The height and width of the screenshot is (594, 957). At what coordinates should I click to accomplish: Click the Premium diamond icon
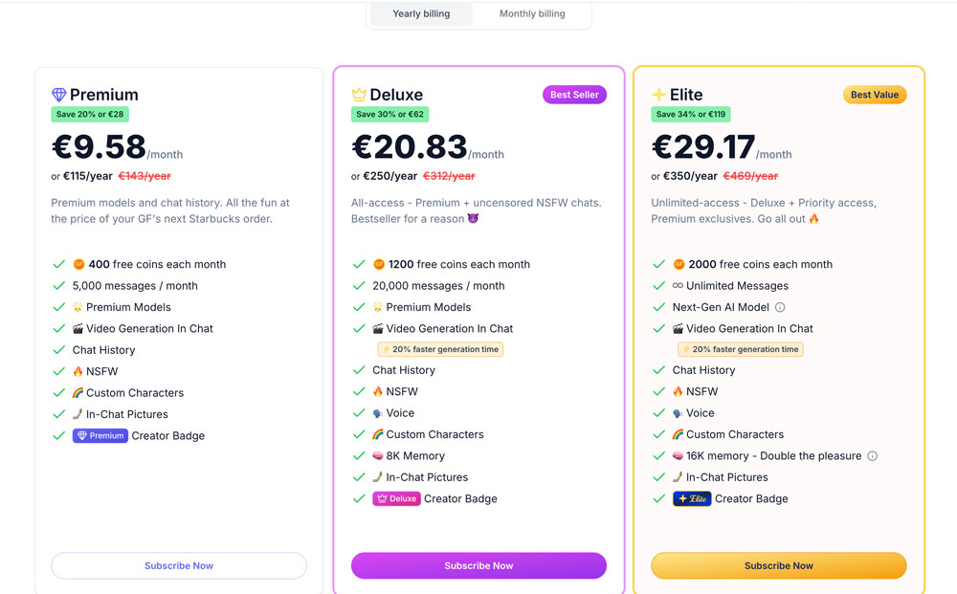click(x=58, y=95)
